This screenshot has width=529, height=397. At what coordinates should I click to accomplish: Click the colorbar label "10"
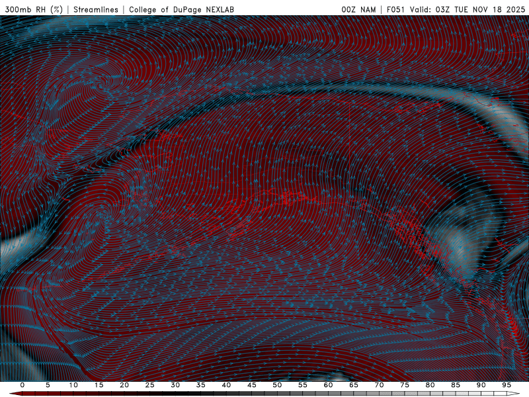point(73,385)
